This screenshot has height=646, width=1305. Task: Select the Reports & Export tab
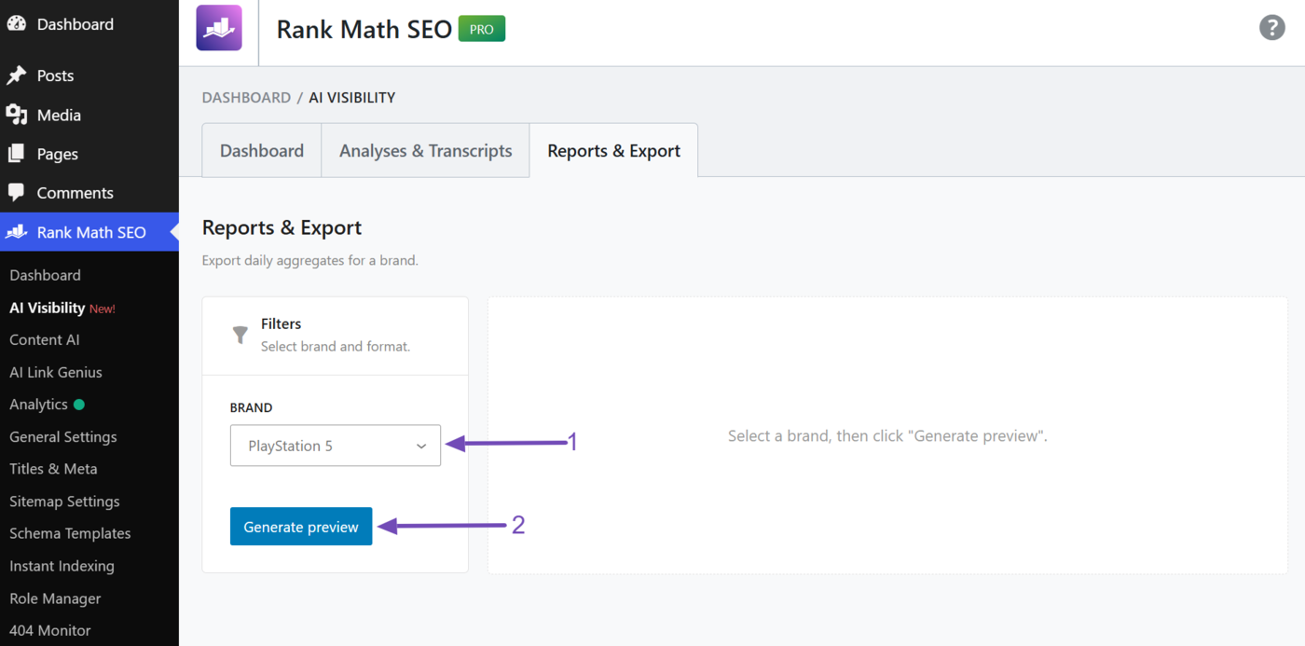pos(614,151)
